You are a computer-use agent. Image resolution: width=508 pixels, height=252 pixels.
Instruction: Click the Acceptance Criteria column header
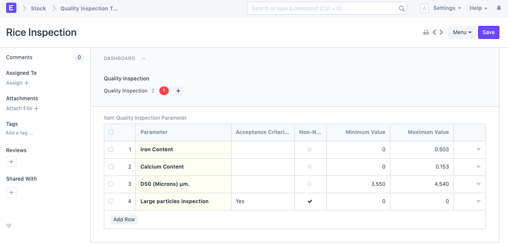tap(263, 132)
